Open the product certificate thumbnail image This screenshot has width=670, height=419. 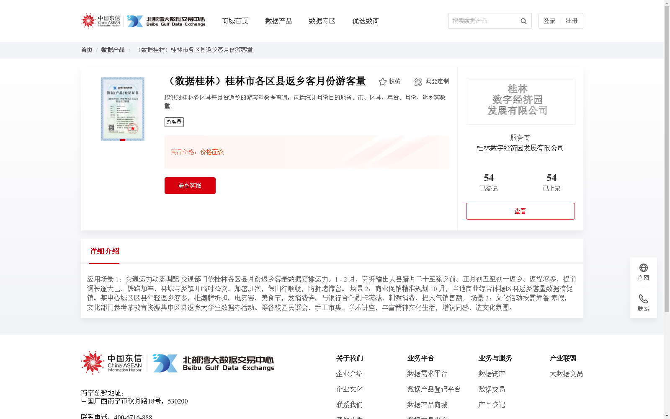[x=123, y=109]
